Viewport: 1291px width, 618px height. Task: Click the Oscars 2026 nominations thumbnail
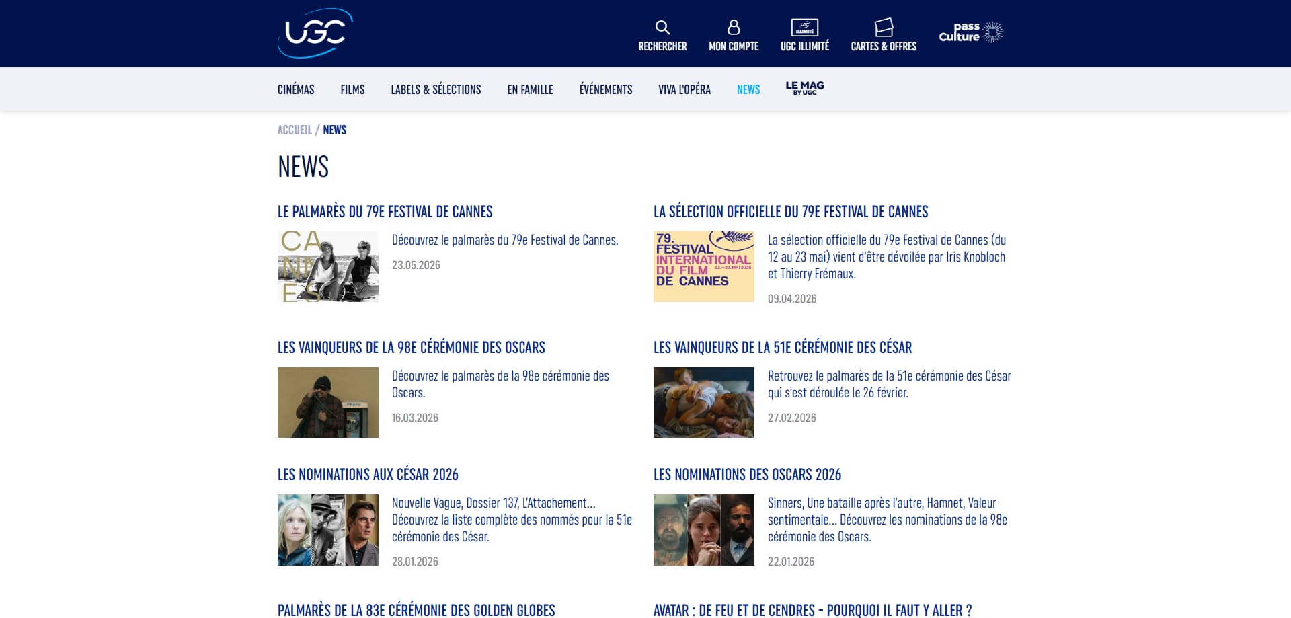(x=704, y=530)
